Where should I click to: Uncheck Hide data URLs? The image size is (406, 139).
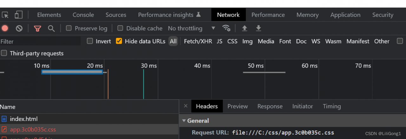point(119,41)
